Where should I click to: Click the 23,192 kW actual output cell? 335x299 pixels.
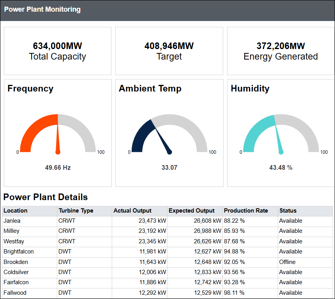point(140,231)
